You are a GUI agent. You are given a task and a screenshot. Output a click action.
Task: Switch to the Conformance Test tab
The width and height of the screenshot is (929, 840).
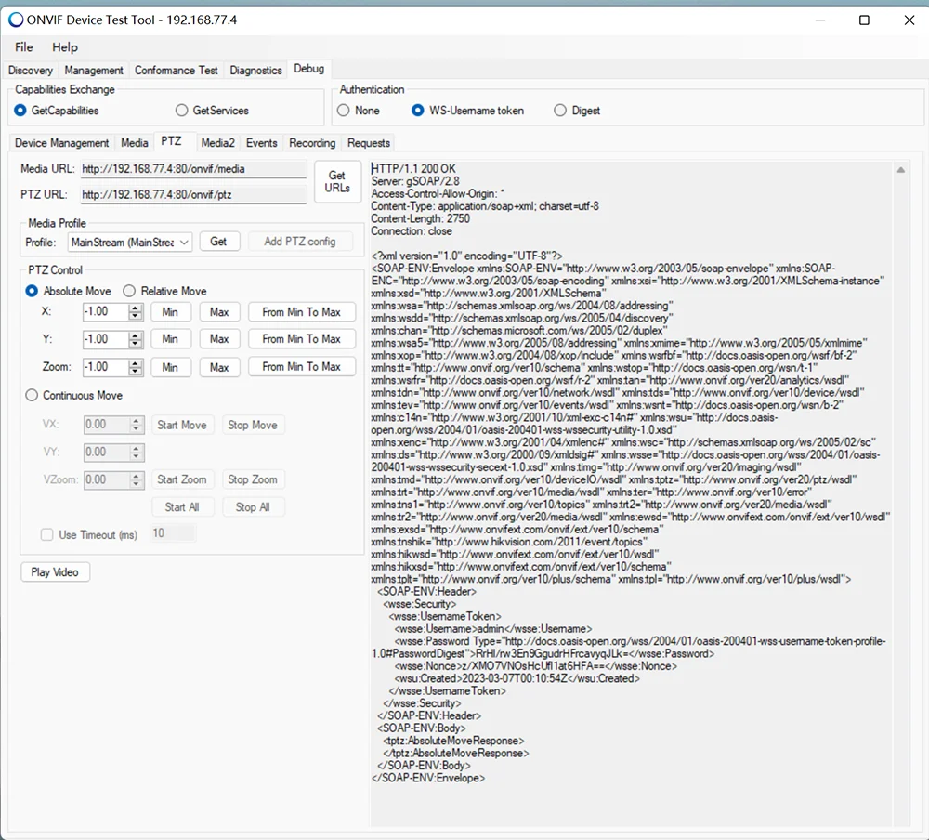pyautogui.click(x=176, y=70)
